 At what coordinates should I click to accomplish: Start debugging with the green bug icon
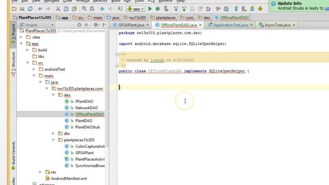(x=158, y=9)
